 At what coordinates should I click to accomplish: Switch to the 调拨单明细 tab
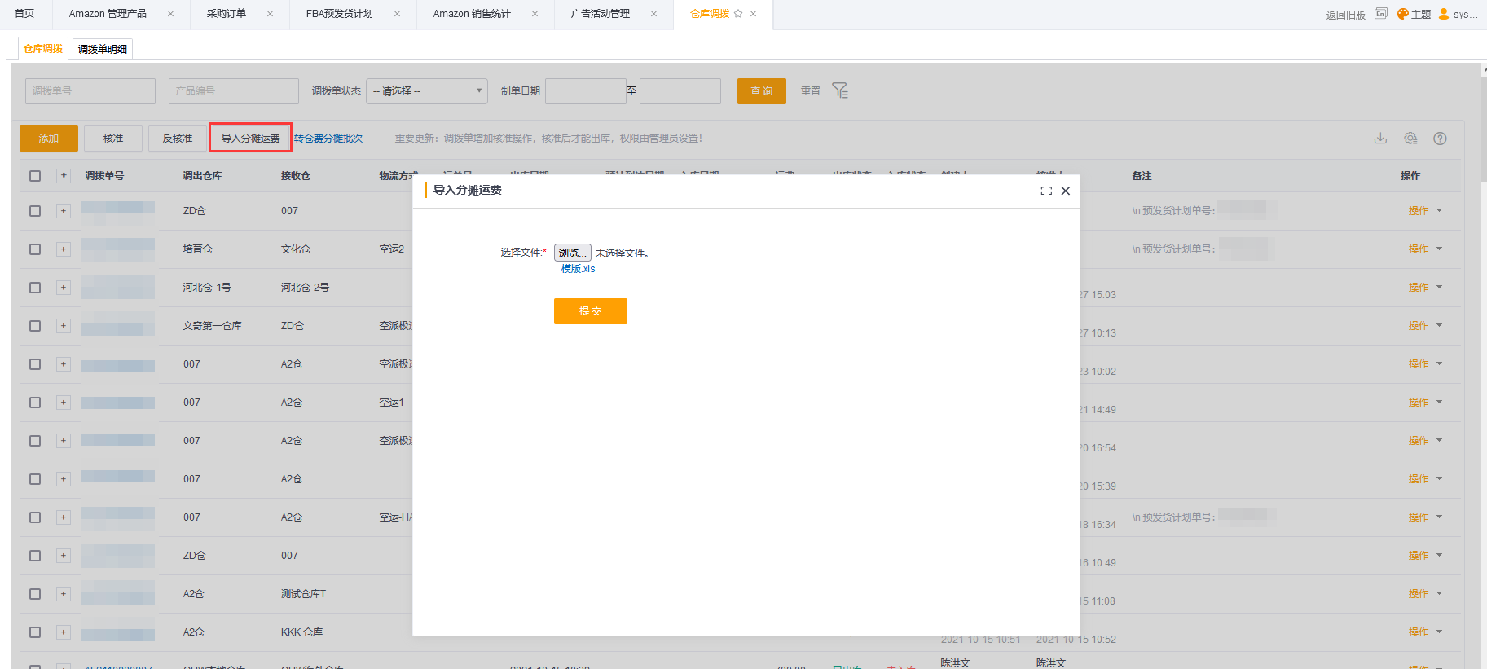click(x=103, y=49)
